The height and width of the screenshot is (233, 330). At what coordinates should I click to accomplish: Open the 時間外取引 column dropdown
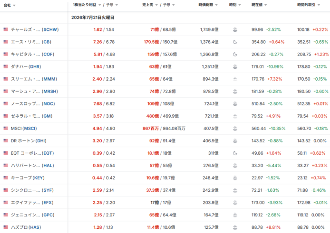(x=319, y=5)
